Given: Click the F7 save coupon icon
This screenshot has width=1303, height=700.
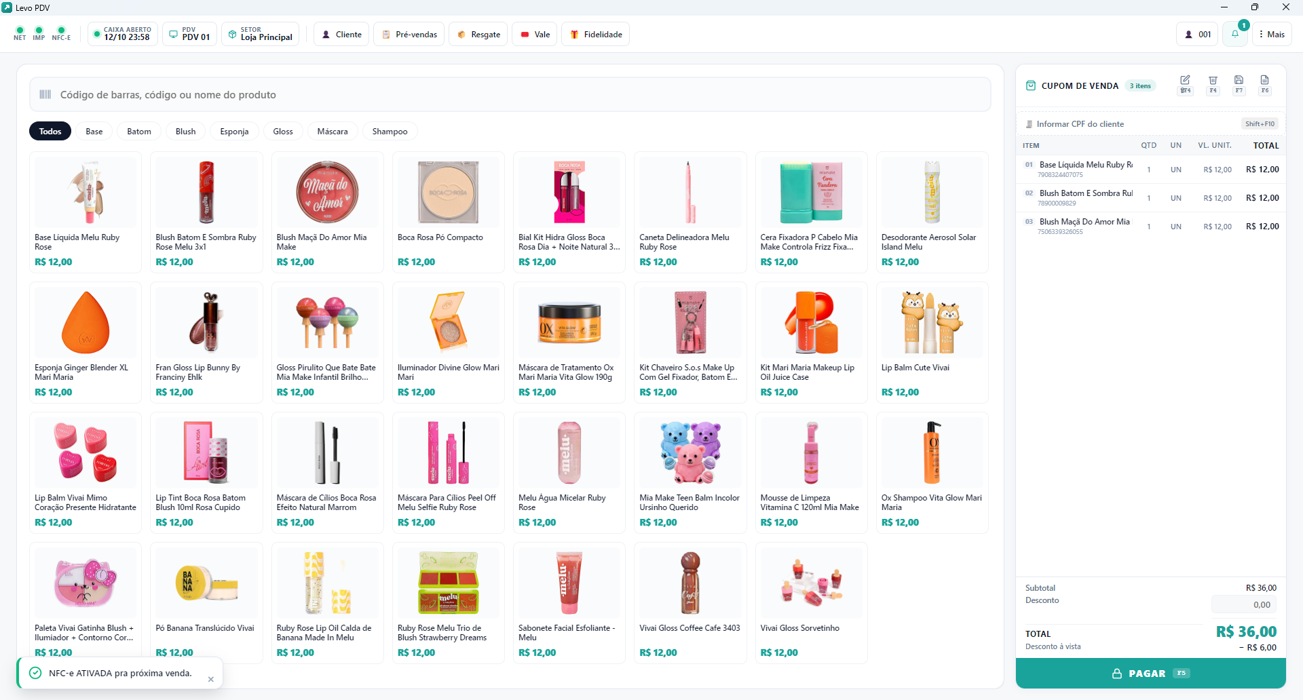Looking at the screenshot, I should tap(1239, 84).
